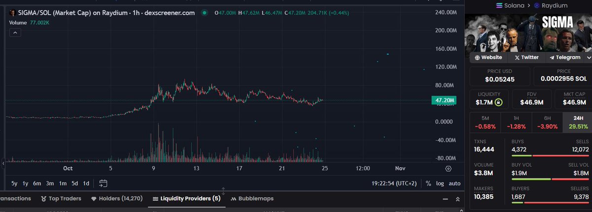Set chart range to 1d

pos(86,183)
